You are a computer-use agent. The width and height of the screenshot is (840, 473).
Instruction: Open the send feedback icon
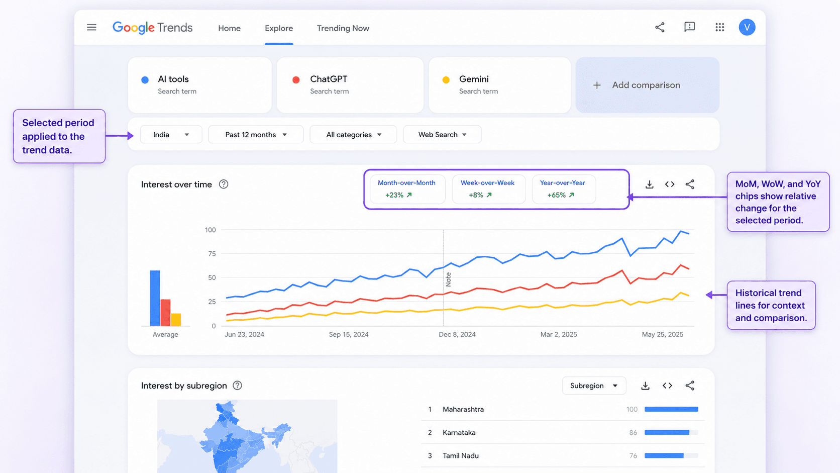click(689, 27)
